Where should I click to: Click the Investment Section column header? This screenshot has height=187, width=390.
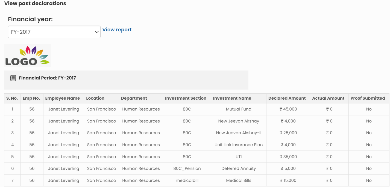(186, 98)
